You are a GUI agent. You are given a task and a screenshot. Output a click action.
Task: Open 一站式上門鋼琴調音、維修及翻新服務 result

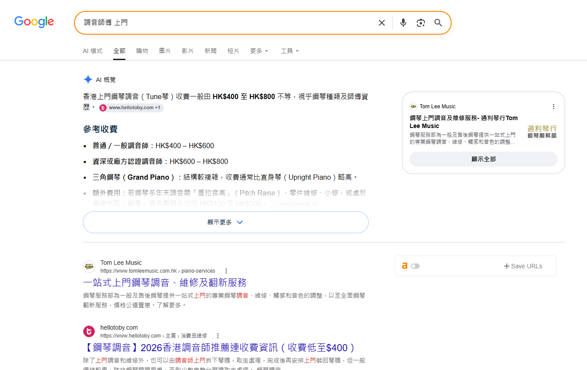[165, 282]
